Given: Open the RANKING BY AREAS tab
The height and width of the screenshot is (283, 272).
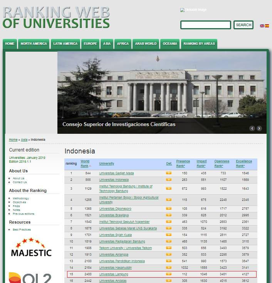Looking at the screenshot, I should [199, 44].
